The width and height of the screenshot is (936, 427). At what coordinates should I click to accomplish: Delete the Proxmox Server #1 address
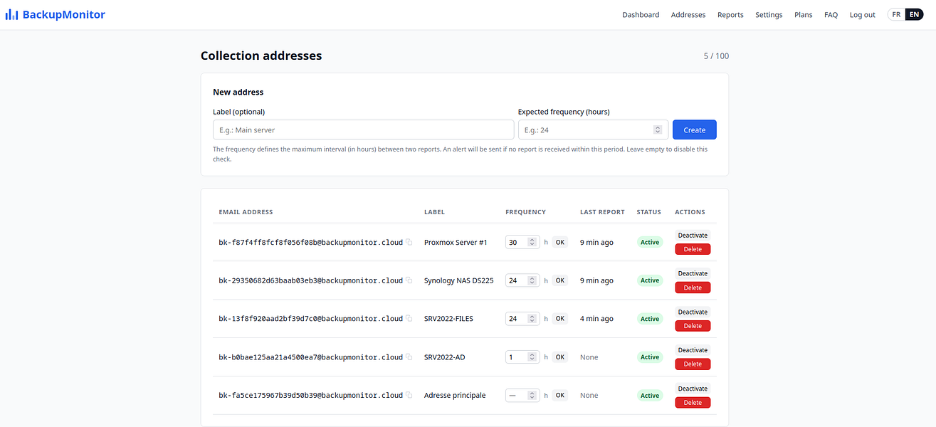[693, 249]
